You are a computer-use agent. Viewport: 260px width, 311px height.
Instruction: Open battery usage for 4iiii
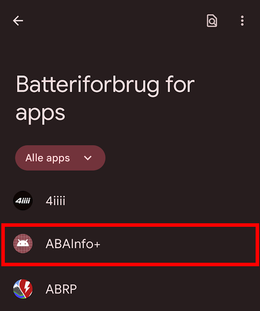pyautogui.click(x=130, y=200)
